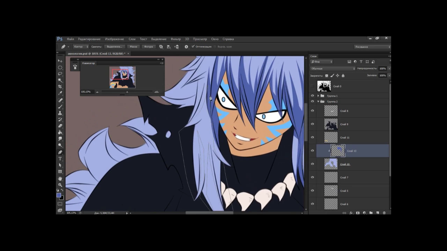Hide Группа 2 with eye icon
Image resolution: width=447 pixels, height=251 pixels.
point(313,101)
